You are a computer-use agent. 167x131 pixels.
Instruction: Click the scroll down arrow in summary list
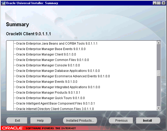158,108
